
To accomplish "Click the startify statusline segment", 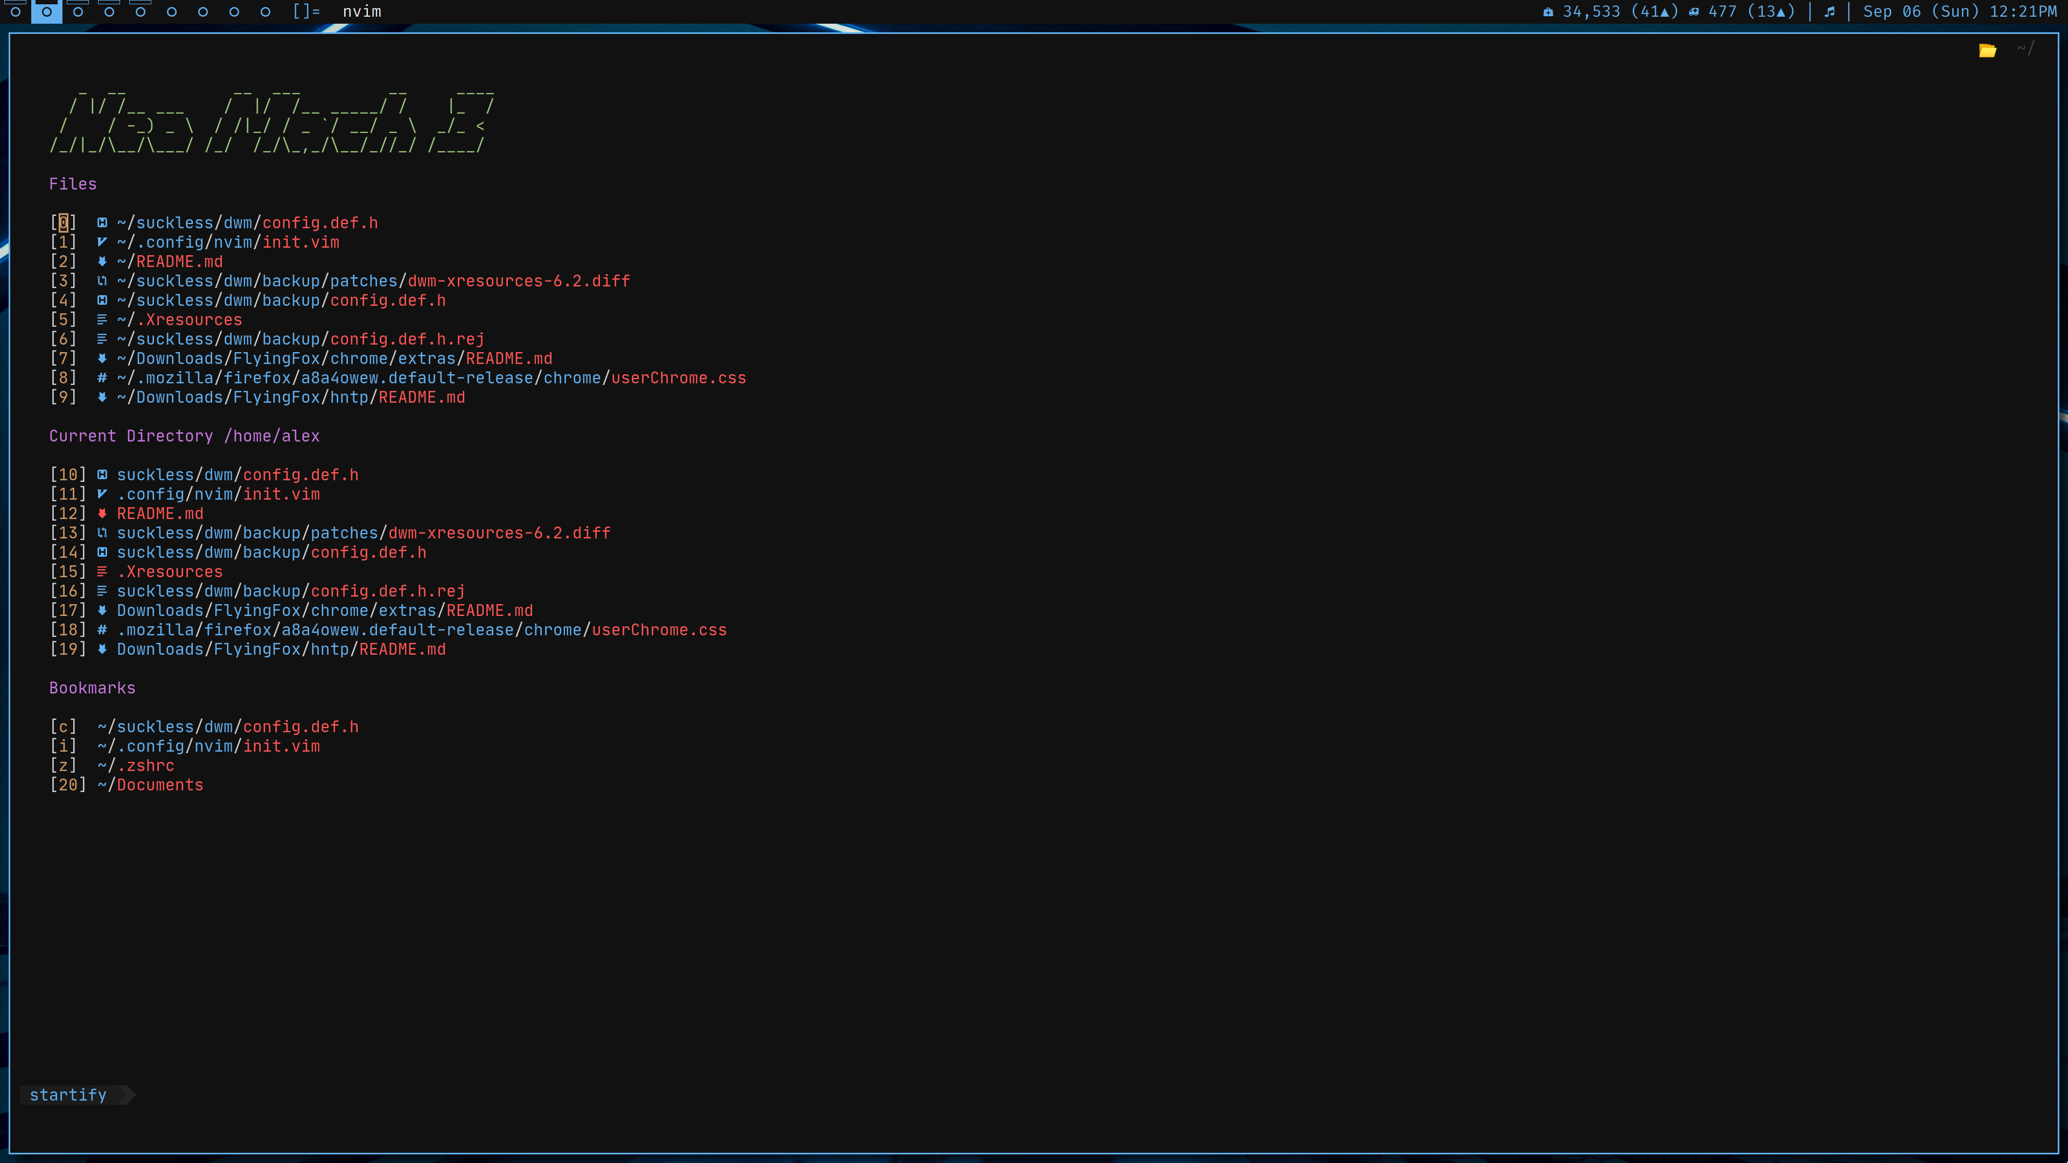I will pos(68,1095).
